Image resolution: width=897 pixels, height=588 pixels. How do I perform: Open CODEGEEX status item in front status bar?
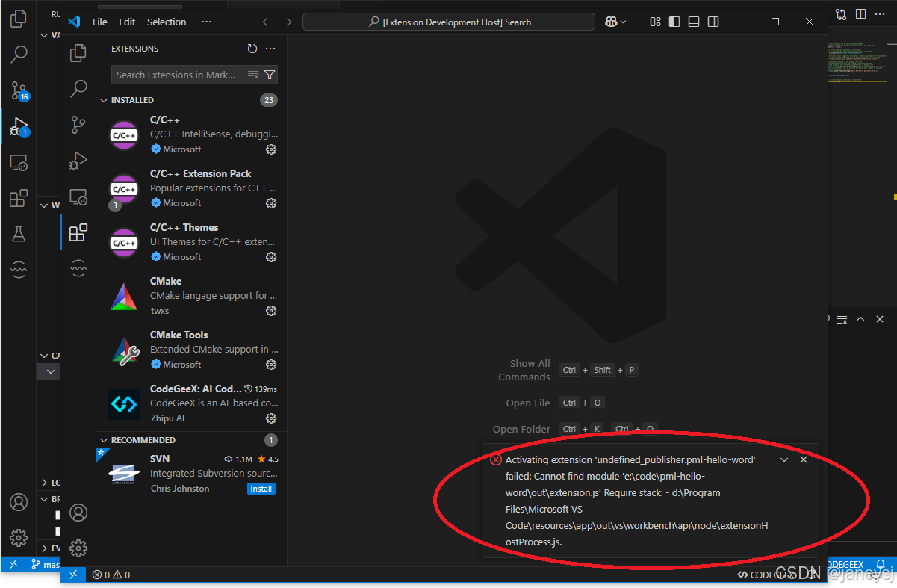tap(766, 575)
